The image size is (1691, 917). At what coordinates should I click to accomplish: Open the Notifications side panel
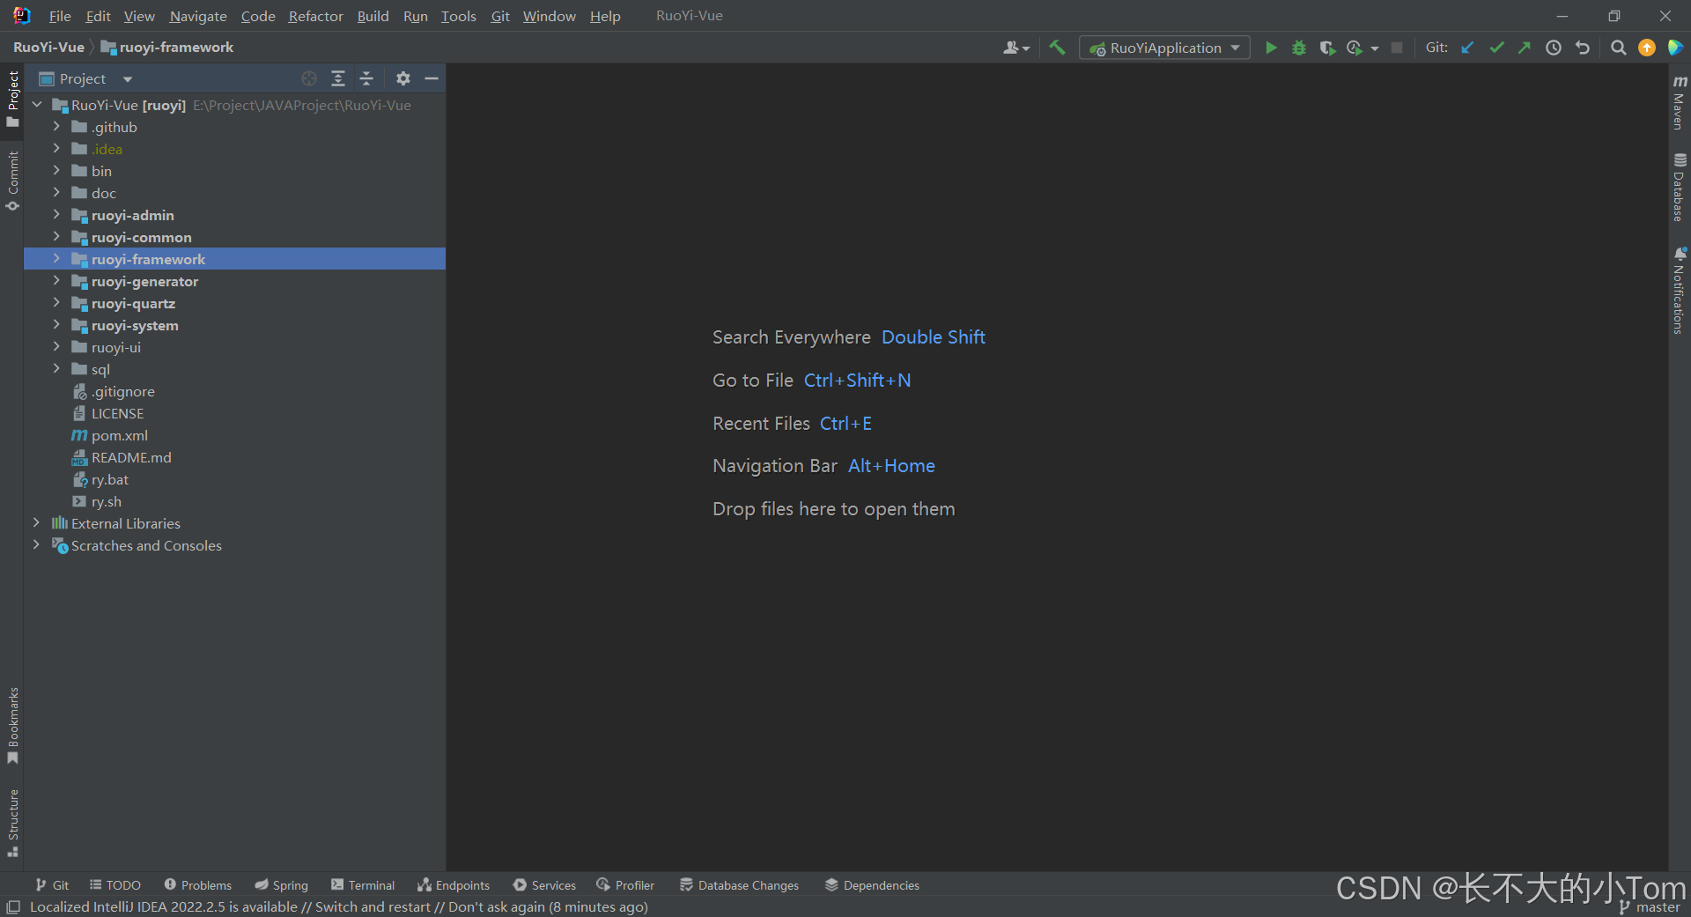tap(1680, 291)
